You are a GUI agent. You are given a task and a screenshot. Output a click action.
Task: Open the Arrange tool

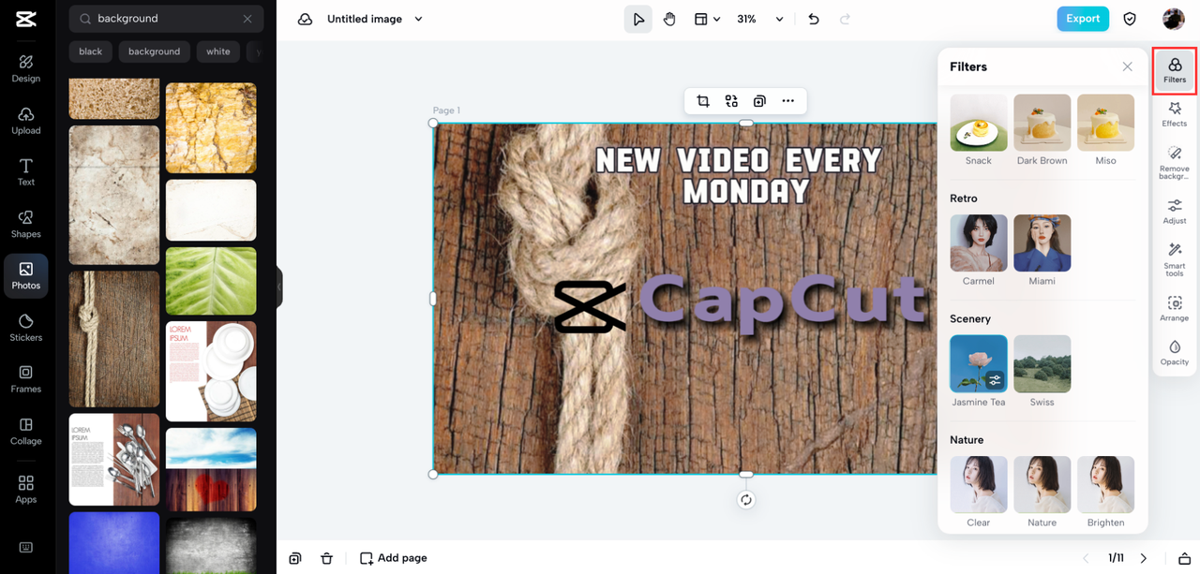1175,309
